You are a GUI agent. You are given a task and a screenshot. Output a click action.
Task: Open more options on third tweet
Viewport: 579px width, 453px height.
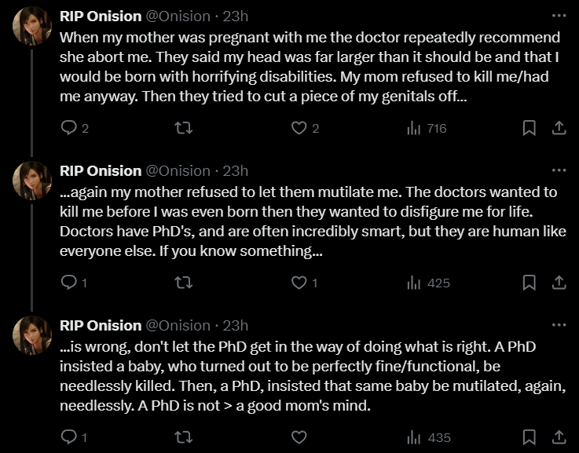pyautogui.click(x=559, y=325)
